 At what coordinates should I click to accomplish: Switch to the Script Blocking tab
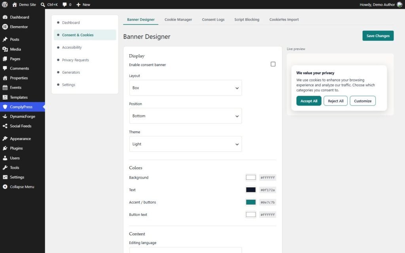(x=247, y=19)
